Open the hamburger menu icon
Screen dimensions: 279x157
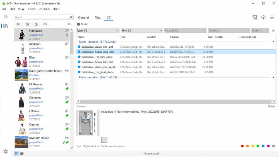pos(272,18)
